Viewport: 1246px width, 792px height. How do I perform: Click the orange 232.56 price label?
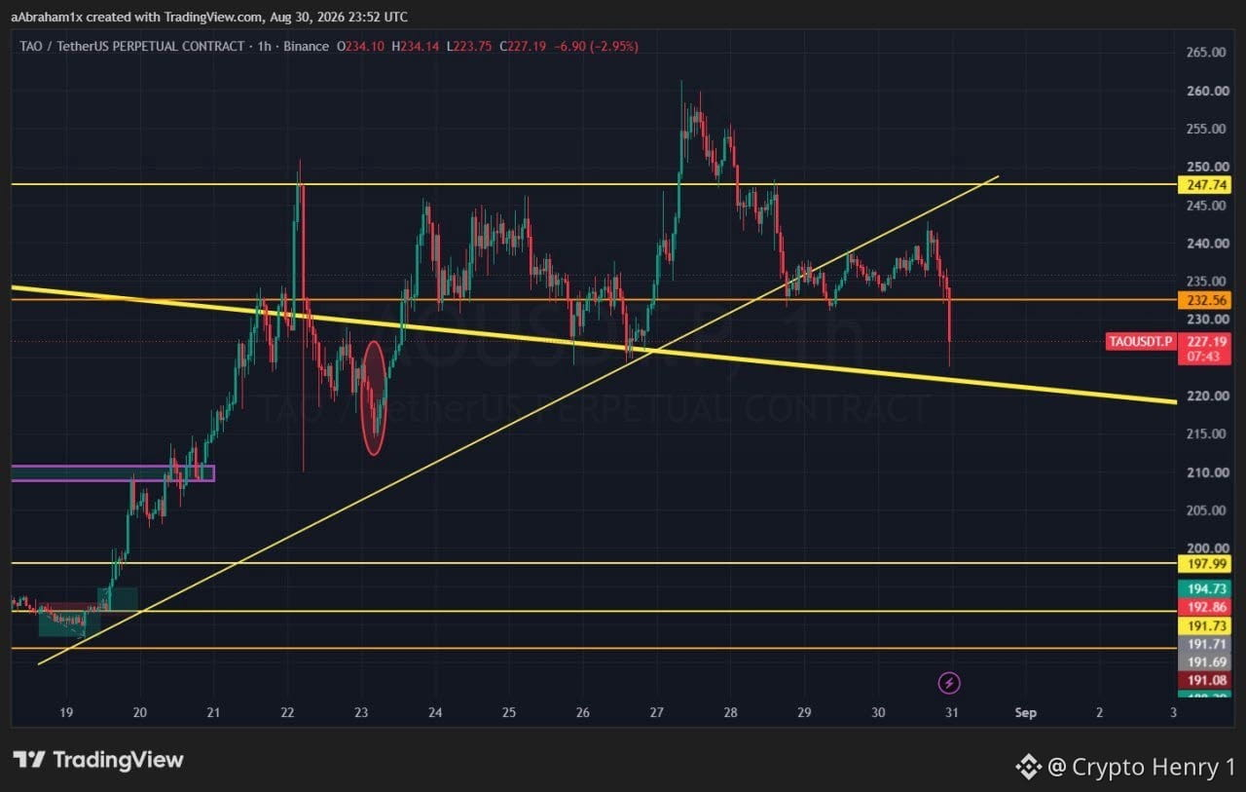tap(1203, 301)
